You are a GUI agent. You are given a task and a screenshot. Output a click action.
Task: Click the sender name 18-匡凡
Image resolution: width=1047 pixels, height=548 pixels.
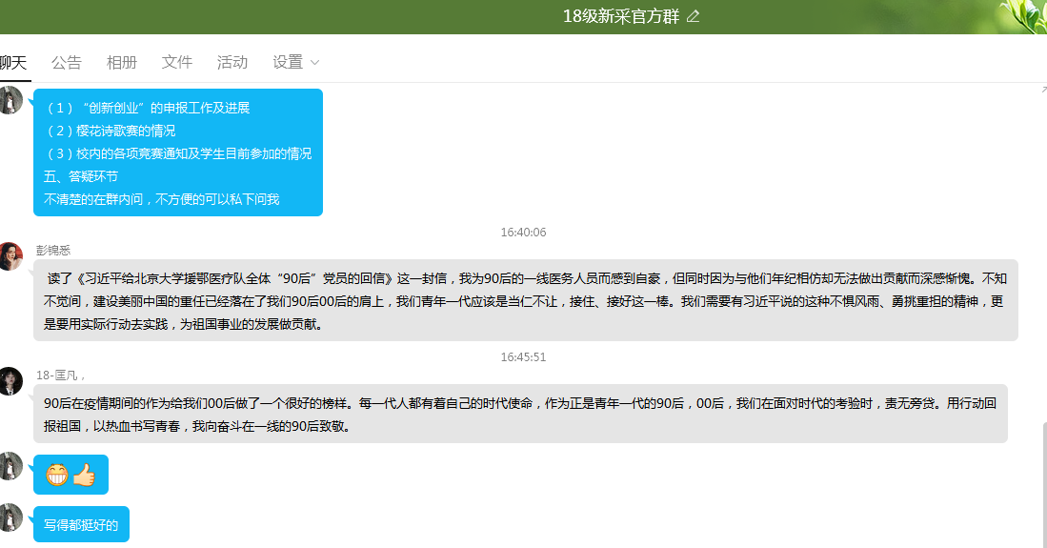[59, 375]
